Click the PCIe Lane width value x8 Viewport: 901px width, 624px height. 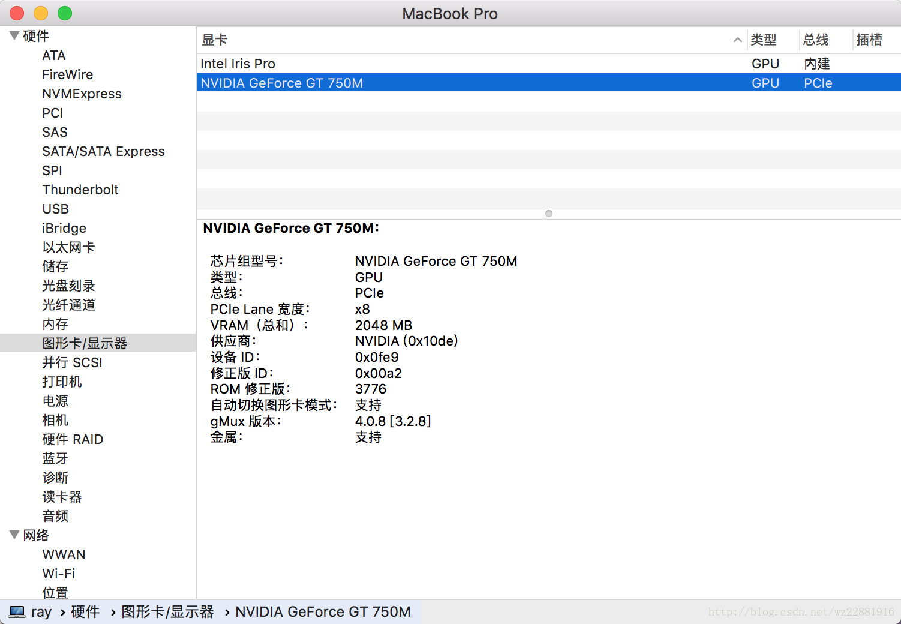362,309
